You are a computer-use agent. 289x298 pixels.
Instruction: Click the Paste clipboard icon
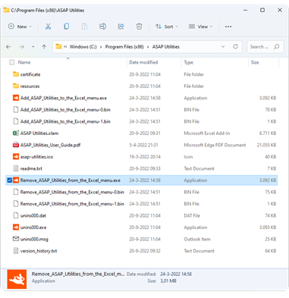tap(84, 27)
